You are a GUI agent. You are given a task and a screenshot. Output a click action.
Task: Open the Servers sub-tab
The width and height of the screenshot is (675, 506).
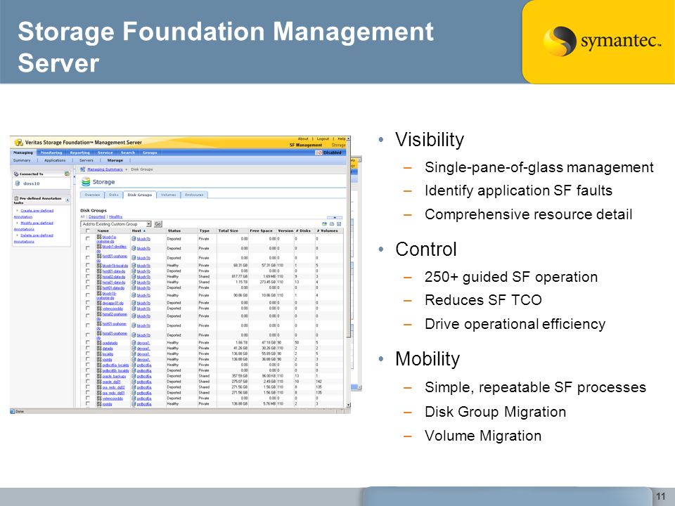pos(86,160)
